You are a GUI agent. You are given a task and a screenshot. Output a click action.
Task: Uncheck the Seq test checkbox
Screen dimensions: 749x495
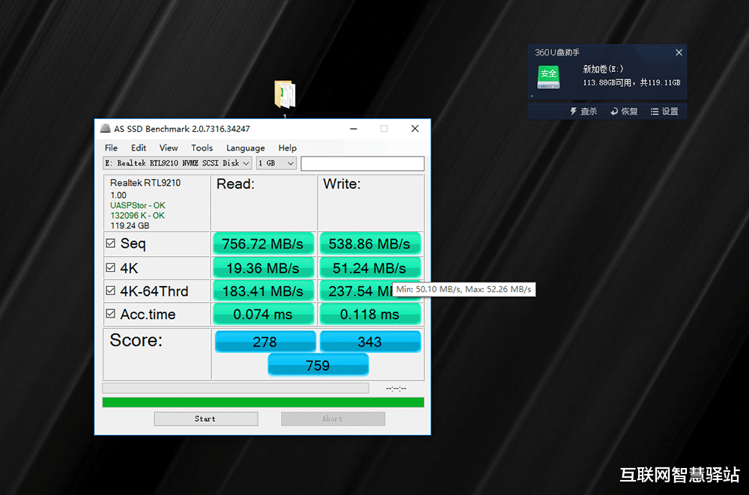(110, 243)
